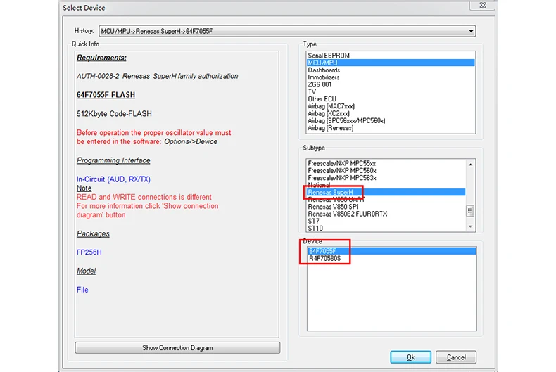Select TV in the Type list
556x372 pixels.
pyautogui.click(x=391, y=91)
